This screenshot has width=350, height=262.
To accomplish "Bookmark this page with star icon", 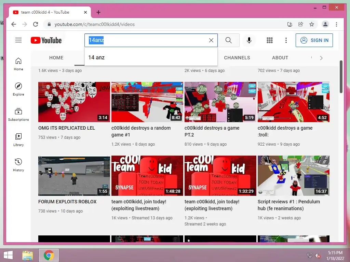I will pos(312,24).
